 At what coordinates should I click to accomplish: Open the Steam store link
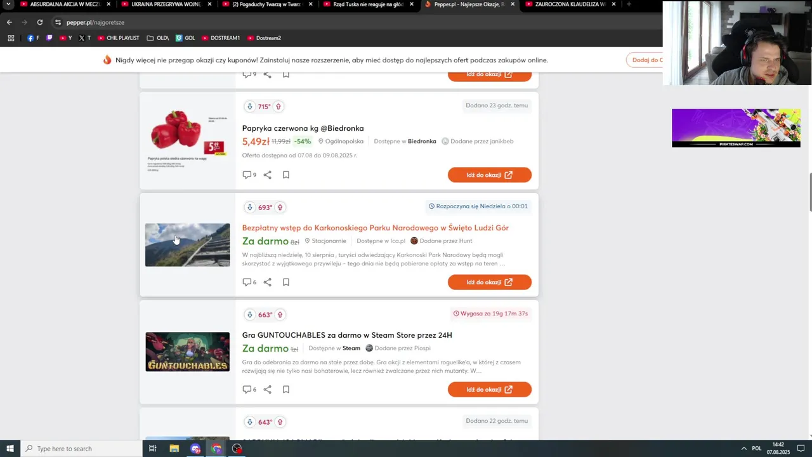351,348
